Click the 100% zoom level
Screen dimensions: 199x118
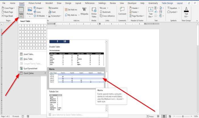point(196,116)
